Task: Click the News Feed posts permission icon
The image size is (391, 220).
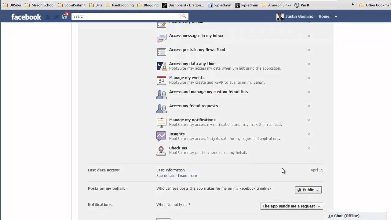Action: click(x=161, y=52)
